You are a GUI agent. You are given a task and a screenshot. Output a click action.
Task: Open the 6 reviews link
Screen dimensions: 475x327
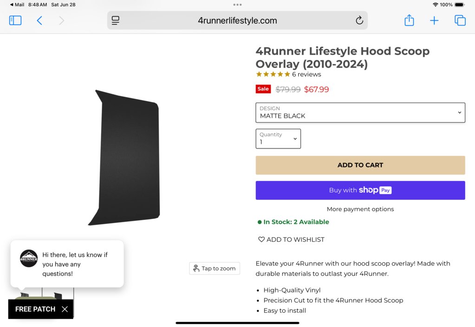pos(306,75)
